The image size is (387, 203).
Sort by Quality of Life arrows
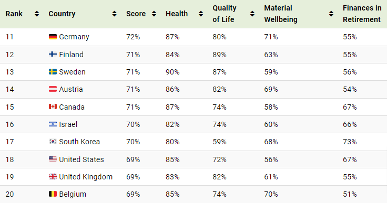[x=252, y=14]
